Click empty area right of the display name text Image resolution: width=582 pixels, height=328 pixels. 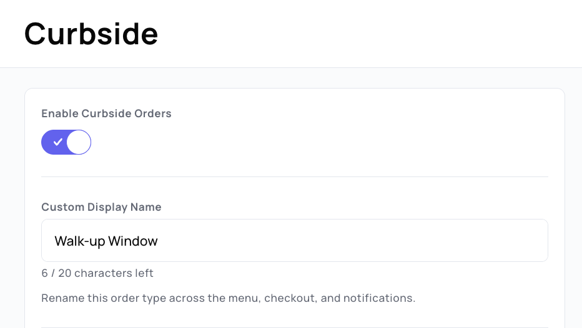[x=353, y=241]
